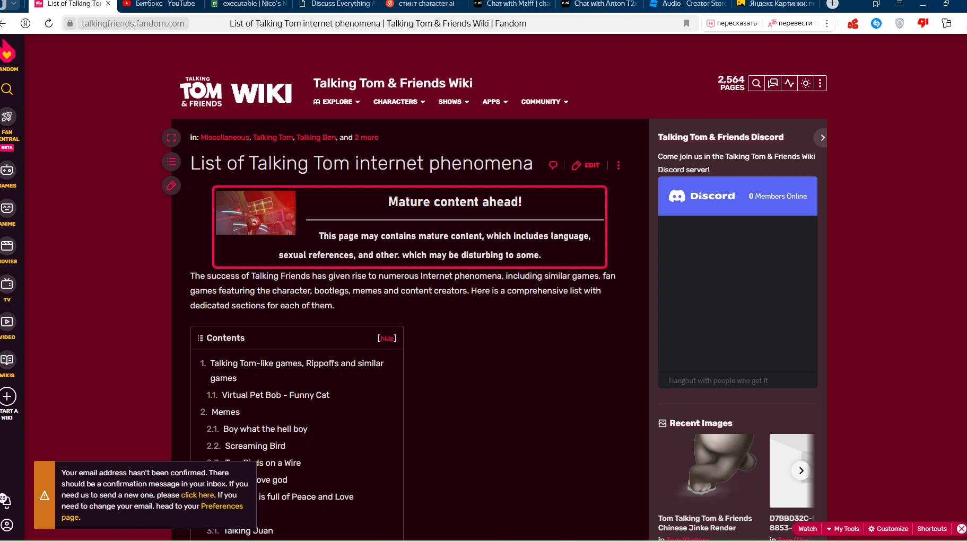Edit the article with the pencil icon
Image resolution: width=967 pixels, height=542 pixels.
click(x=586, y=165)
